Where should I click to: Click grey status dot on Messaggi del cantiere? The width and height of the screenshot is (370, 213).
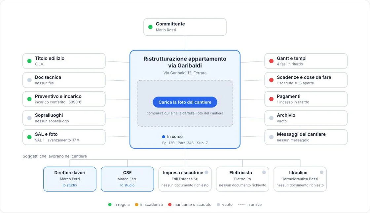(271, 137)
